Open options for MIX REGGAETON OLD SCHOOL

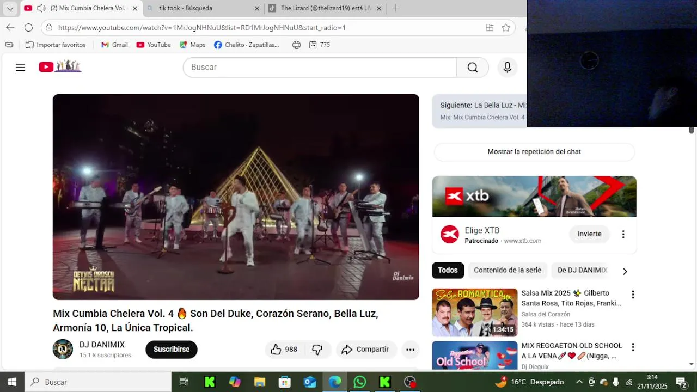coord(633,347)
